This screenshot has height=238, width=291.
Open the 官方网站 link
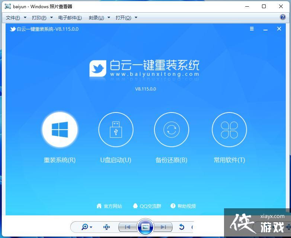113,206
